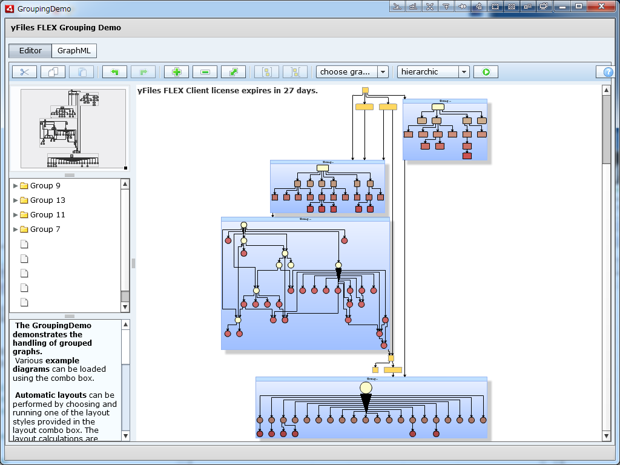
Task: Expand the Group 9 tree node
Action: [15, 185]
